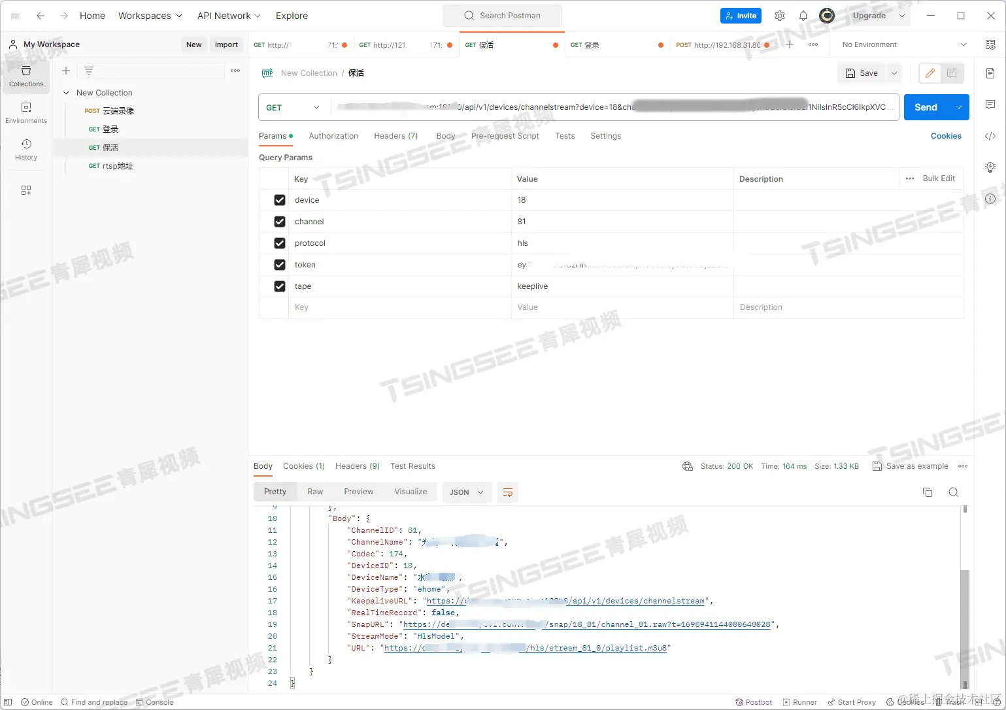Switch response view to Raw
The width and height of the screenshot is (1006, 710).
pyautogui.click(x=315, y=492)
